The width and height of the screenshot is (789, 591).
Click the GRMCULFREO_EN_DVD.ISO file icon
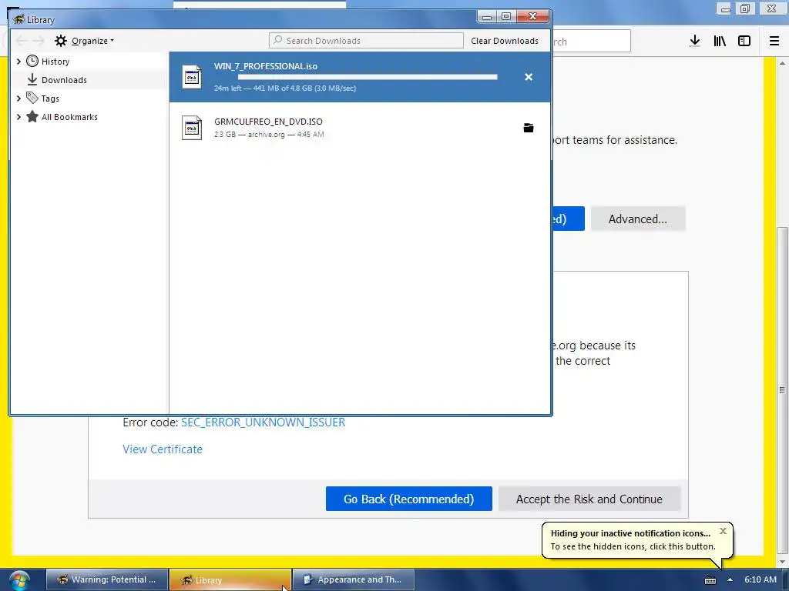pos(192,128)
